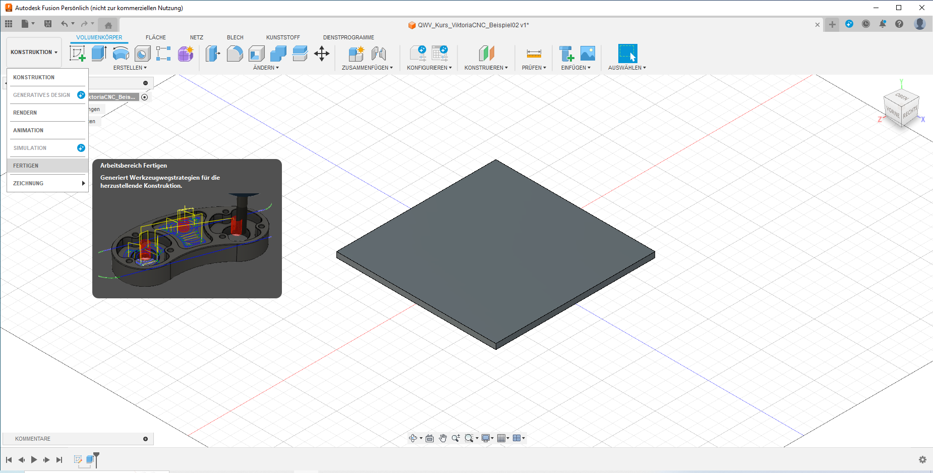Screen dimensions: 933x473
Task: Click the Extrude tool icon
Action: 99,53
